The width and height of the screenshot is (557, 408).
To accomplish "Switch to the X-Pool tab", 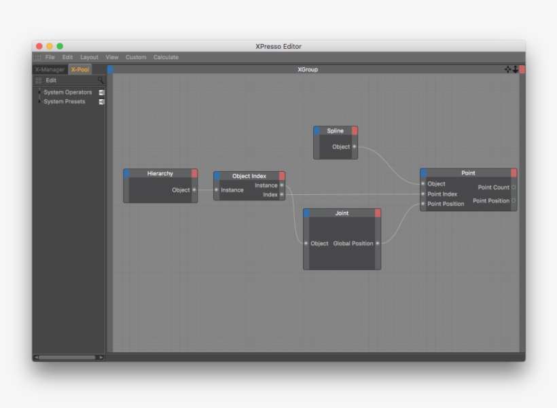I will 80,70.
